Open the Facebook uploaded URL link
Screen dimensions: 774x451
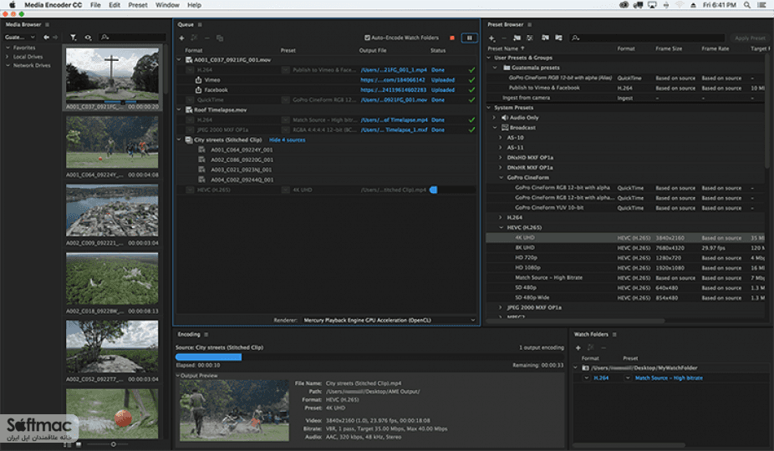[394, 90]
